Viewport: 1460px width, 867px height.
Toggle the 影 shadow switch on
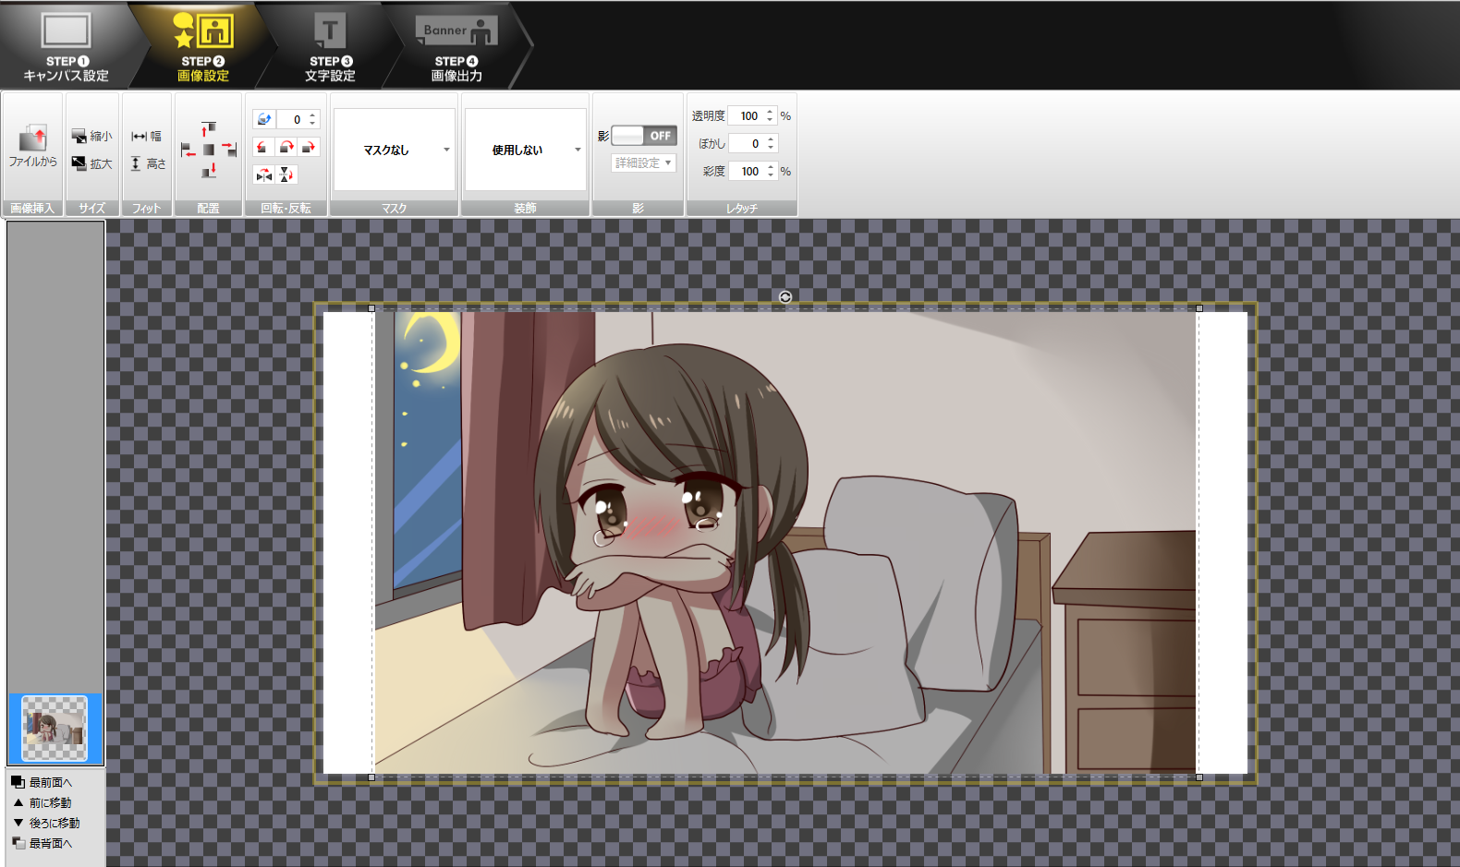tap(644, 136)
